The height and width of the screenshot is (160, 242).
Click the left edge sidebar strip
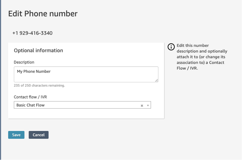[x=1, y=80]
